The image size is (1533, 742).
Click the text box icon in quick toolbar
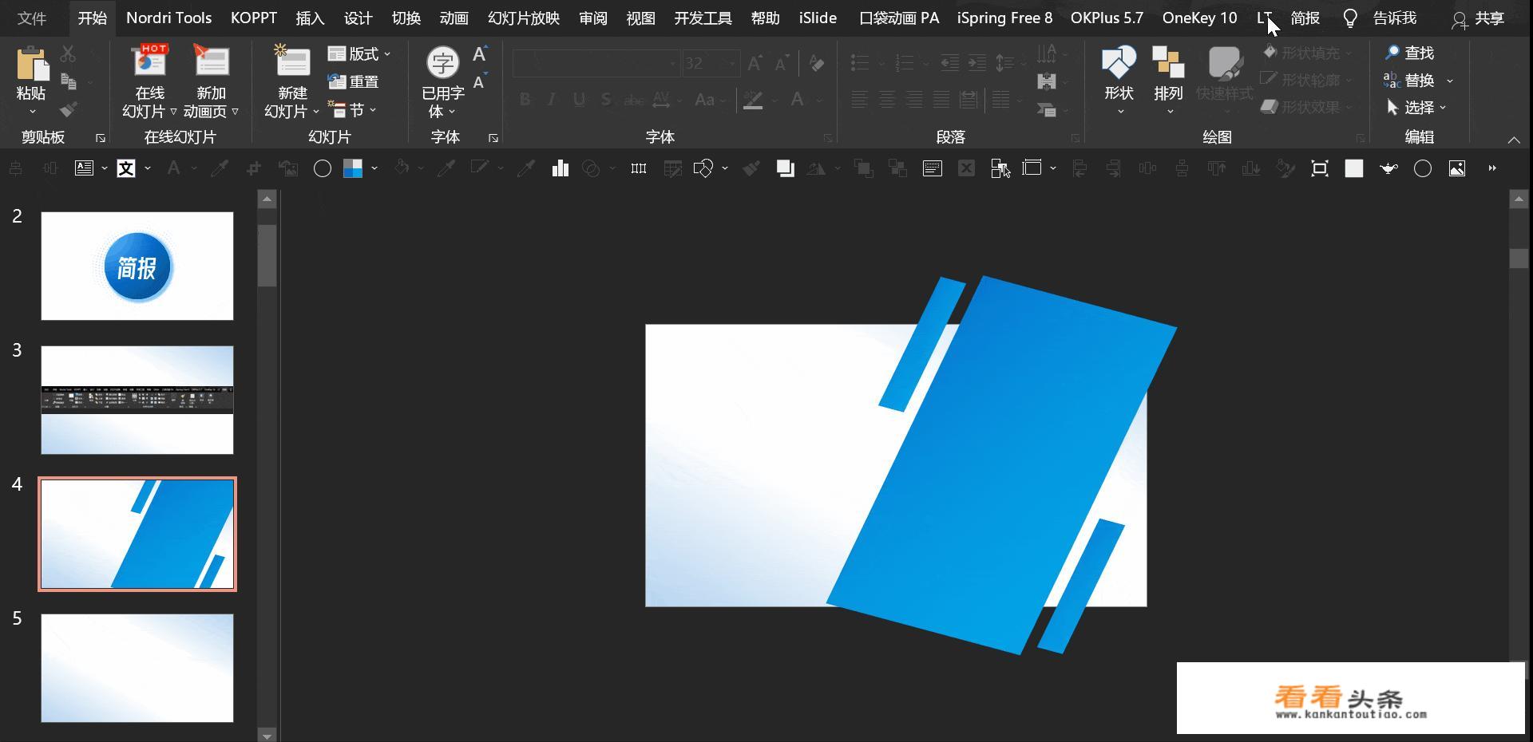point(84,168)
